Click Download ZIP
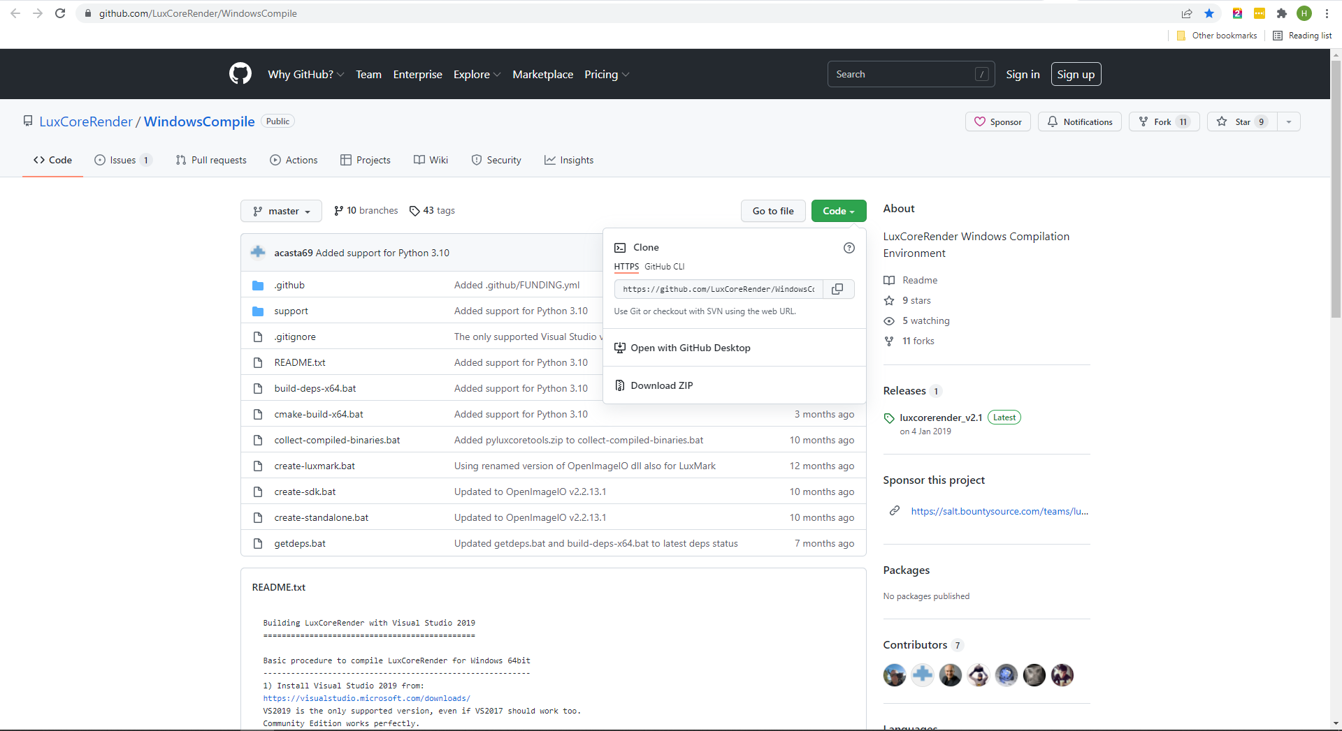 (661, 385)
